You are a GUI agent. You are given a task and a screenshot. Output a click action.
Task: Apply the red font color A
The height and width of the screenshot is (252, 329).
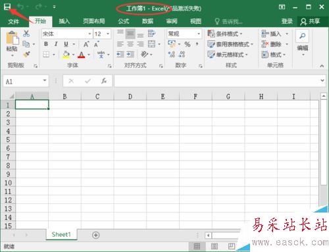click(82, 55)
